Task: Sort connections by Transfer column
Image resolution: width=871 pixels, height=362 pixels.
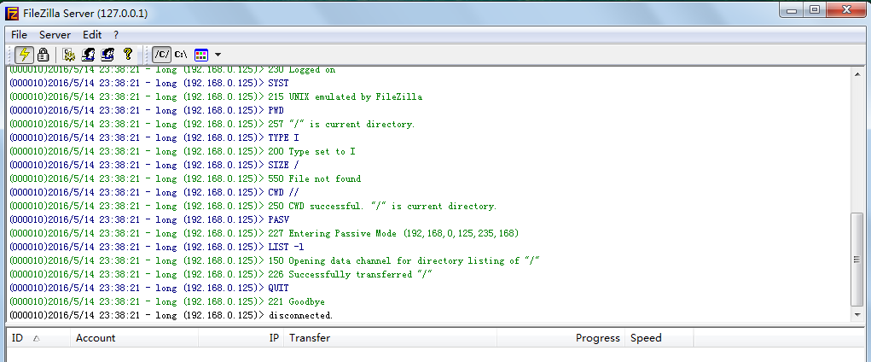Action: click(390, 337)
